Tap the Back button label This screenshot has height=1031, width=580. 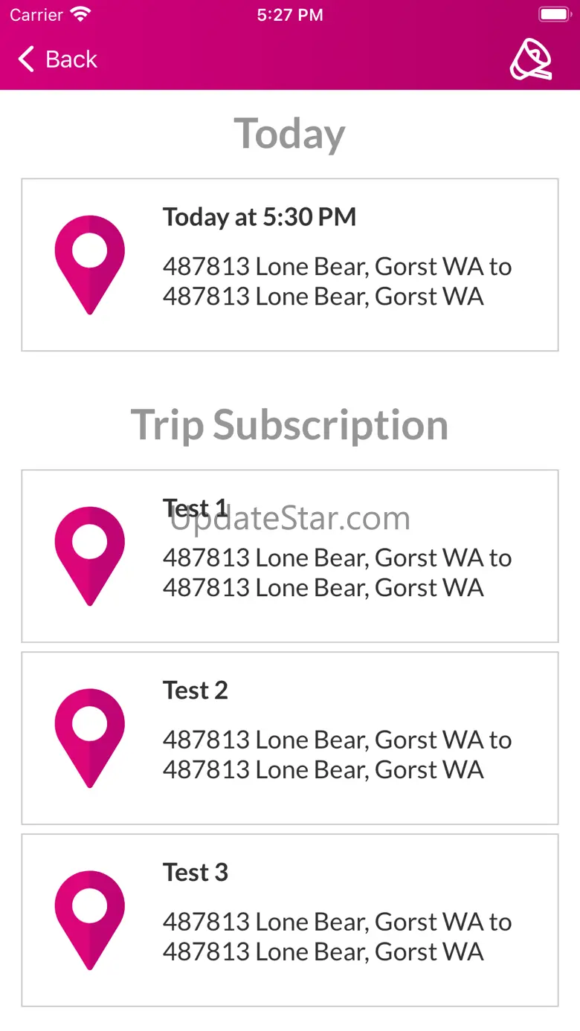coord(71,59)
